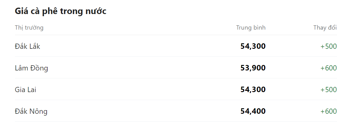Select the Gia Lai market name

pyautogui.click(x=25, y=90)
